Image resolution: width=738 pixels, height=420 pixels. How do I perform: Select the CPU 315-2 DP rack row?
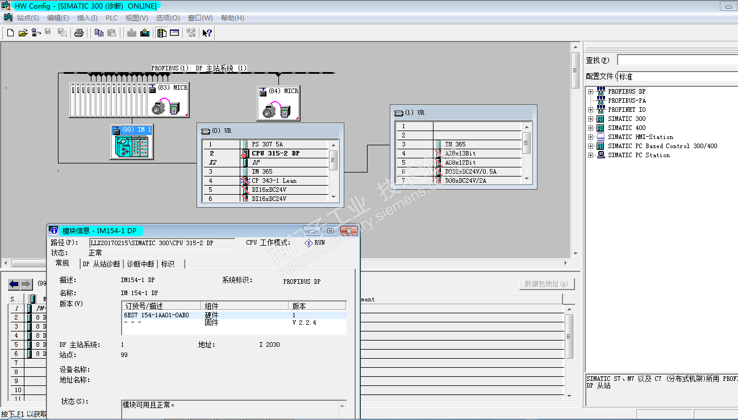point(266,153)
